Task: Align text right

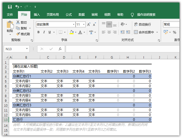Action: (x=115, y=32)
